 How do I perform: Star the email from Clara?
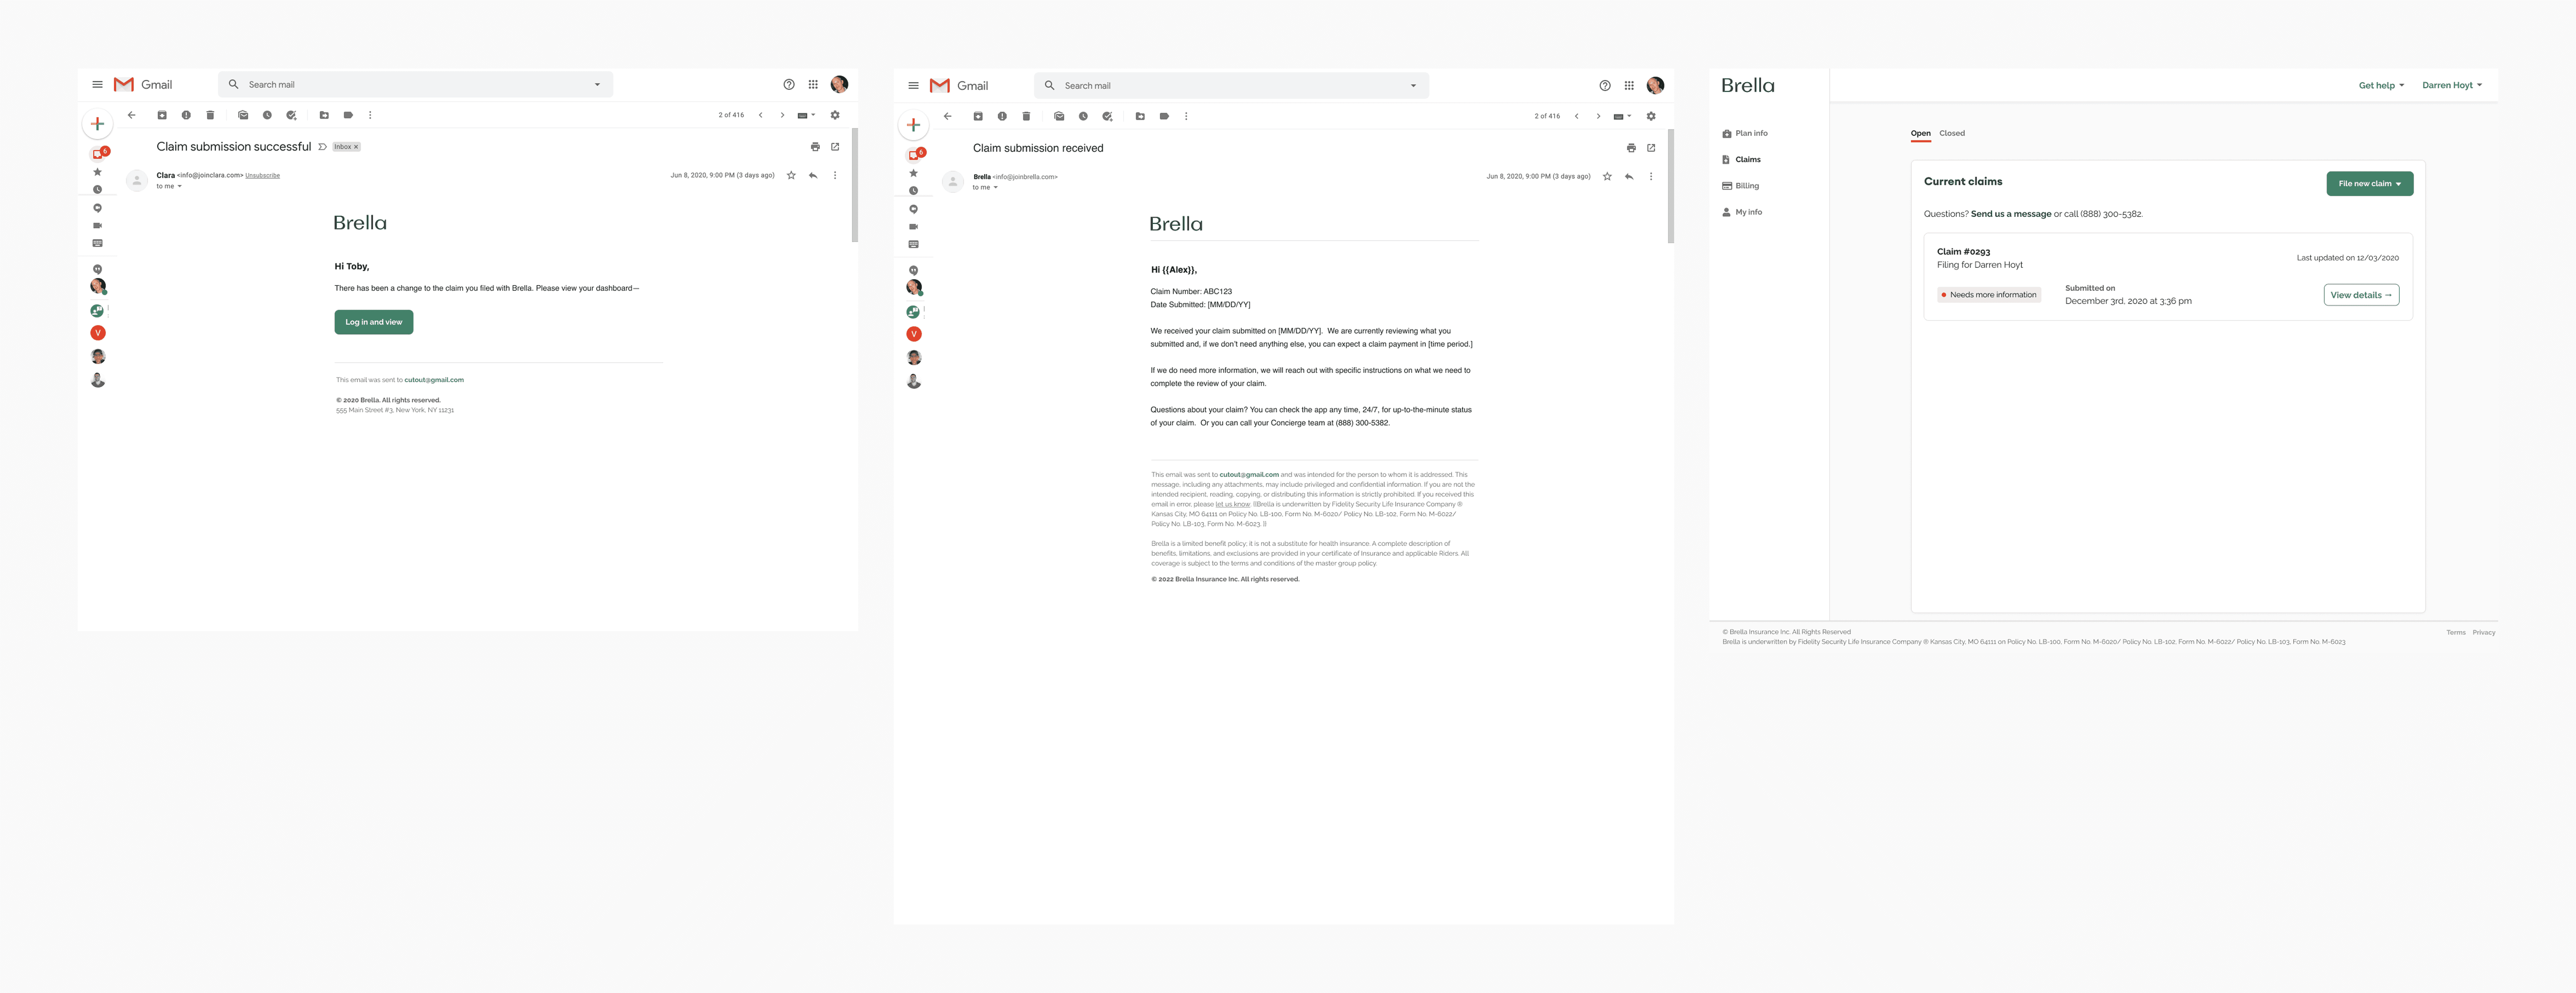click(791, 176)
